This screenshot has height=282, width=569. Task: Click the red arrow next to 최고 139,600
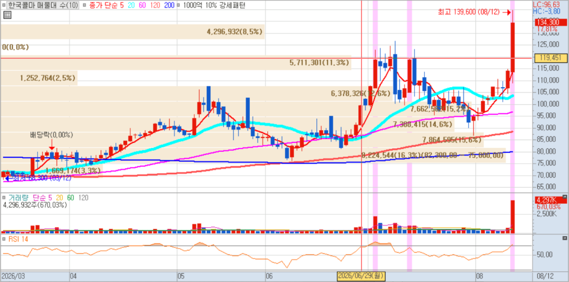pos(507,12)
